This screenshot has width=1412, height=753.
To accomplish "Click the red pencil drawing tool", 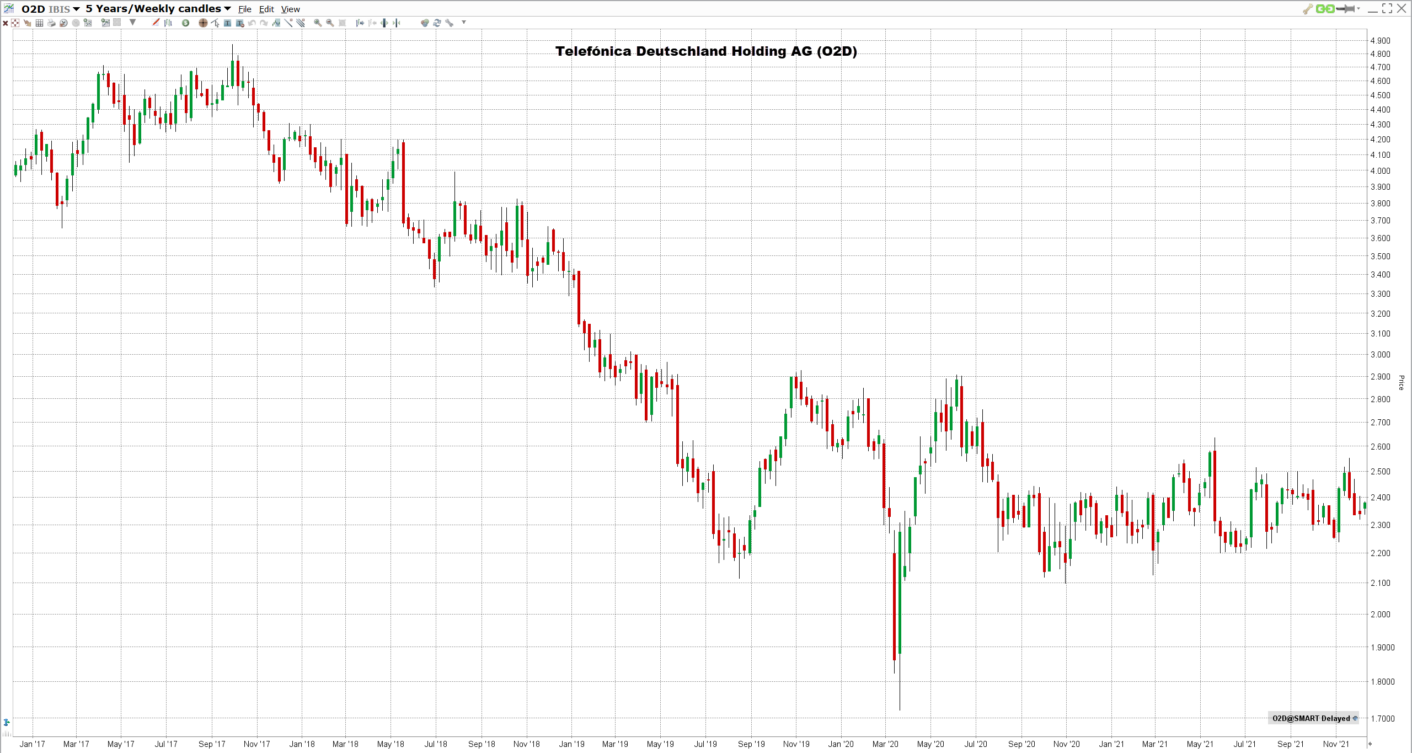I will 156,22.
